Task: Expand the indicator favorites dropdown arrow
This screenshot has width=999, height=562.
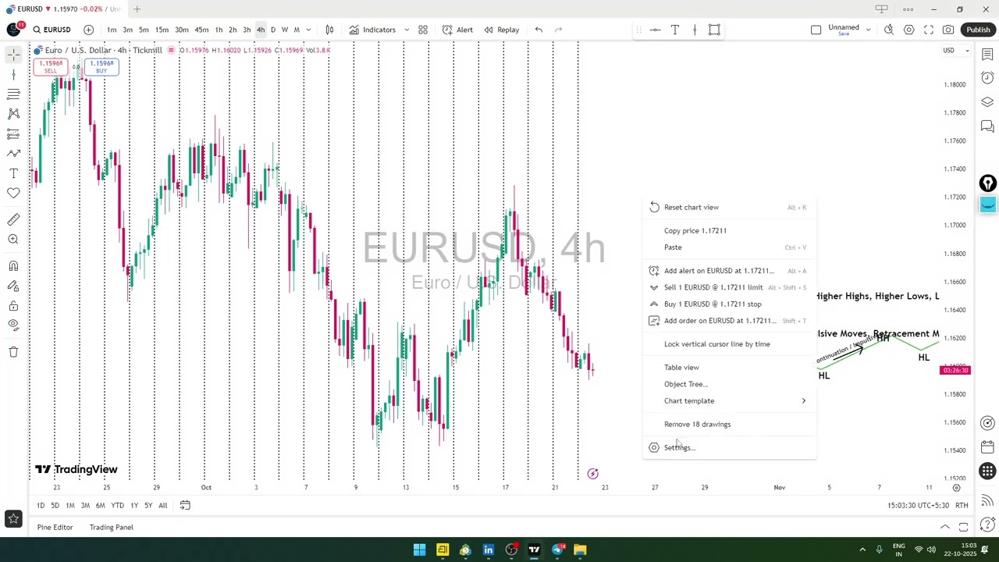Action: (x=407, y=30)
